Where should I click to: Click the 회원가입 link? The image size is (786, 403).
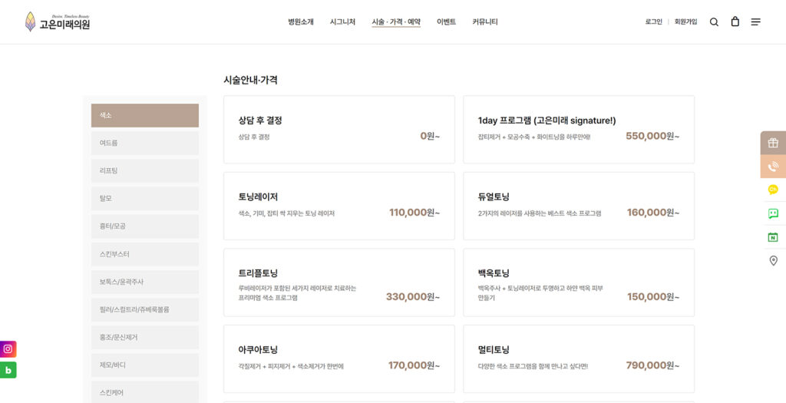[685, 22]
